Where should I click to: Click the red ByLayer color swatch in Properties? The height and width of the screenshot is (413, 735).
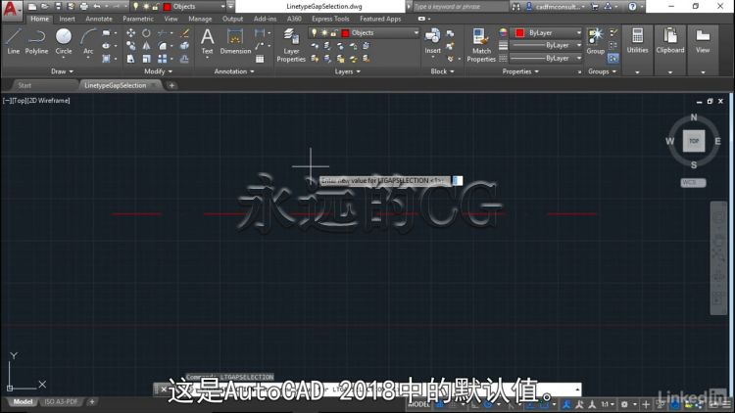[519, 32]
